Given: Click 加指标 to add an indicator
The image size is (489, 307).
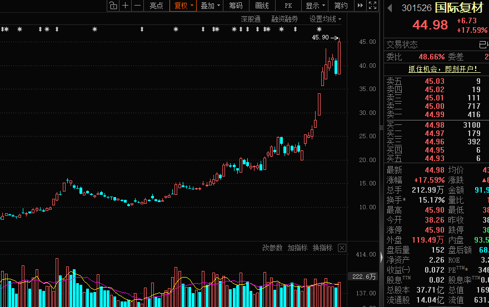Looking at the screenshot, I should [297, 248].
